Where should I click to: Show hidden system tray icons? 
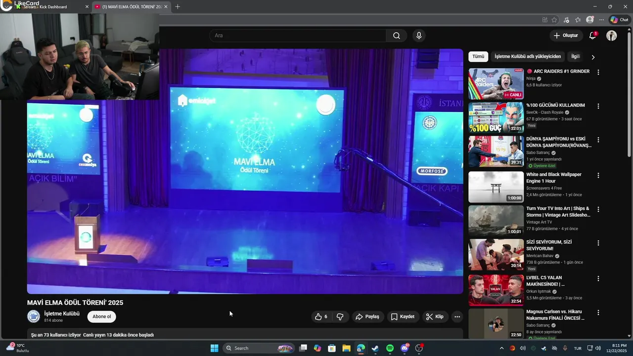click(501, 348)
